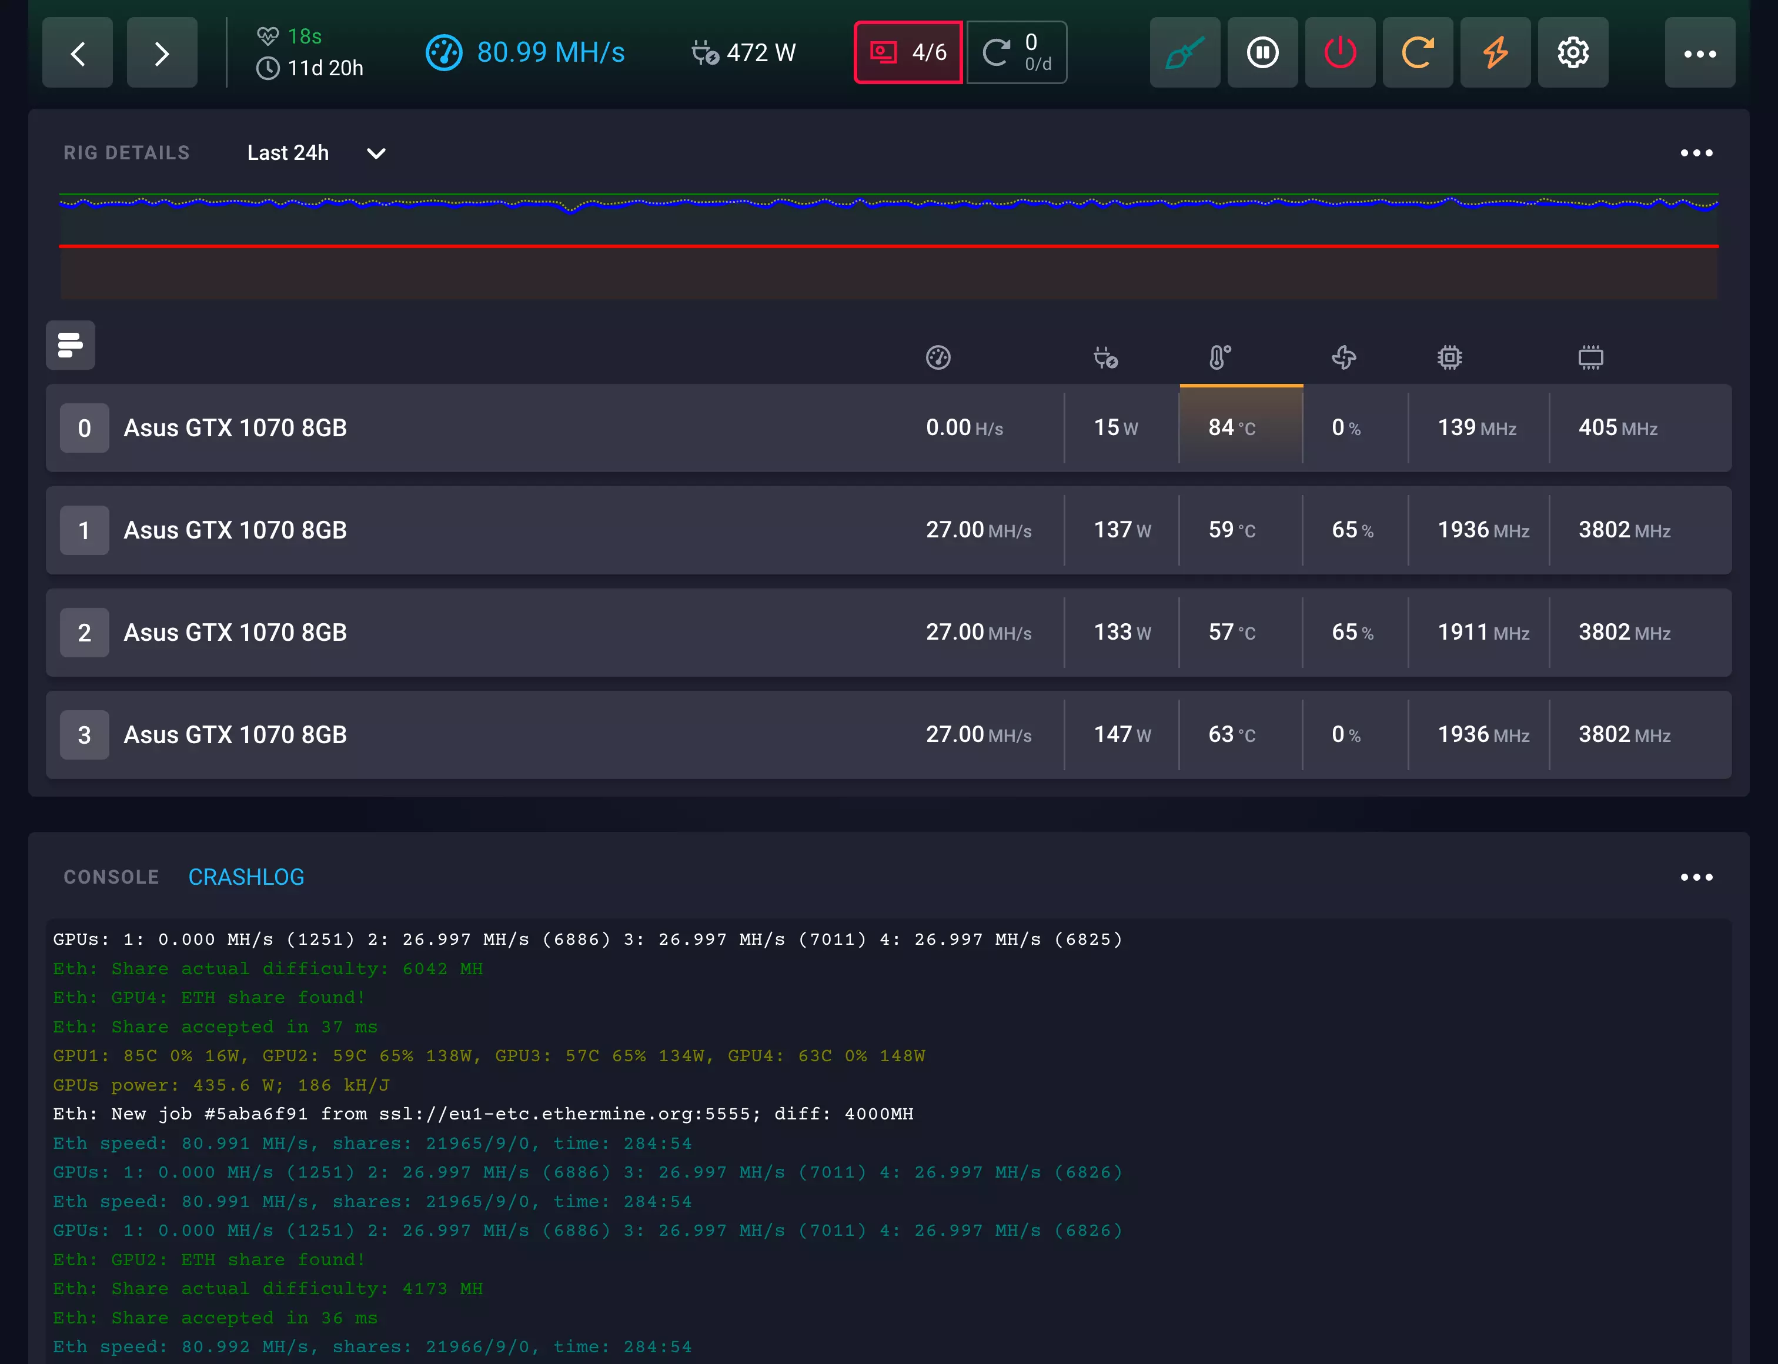Viewport: 1778px width, 1364px height.
Task: Toggle GPU list bar view icon
Action: click(x=71, y=345)
